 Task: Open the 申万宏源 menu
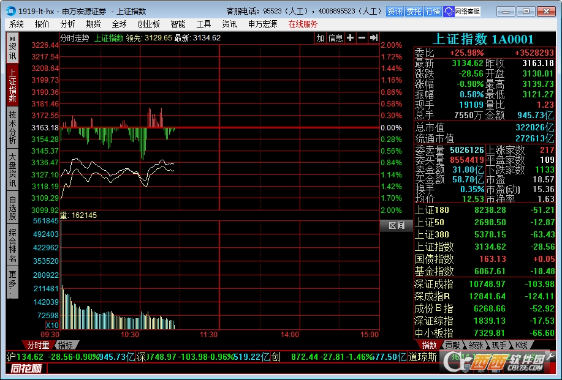coord(263,24)
